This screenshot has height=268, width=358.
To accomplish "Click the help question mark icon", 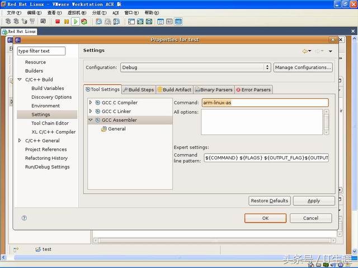I will click(24, 218).
